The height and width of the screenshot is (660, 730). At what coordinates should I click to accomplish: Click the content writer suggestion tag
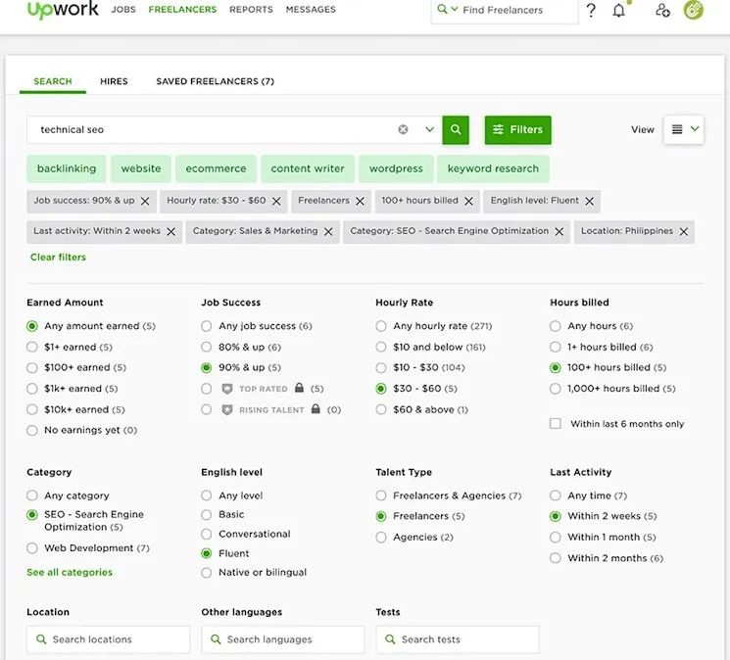(308, 168)
